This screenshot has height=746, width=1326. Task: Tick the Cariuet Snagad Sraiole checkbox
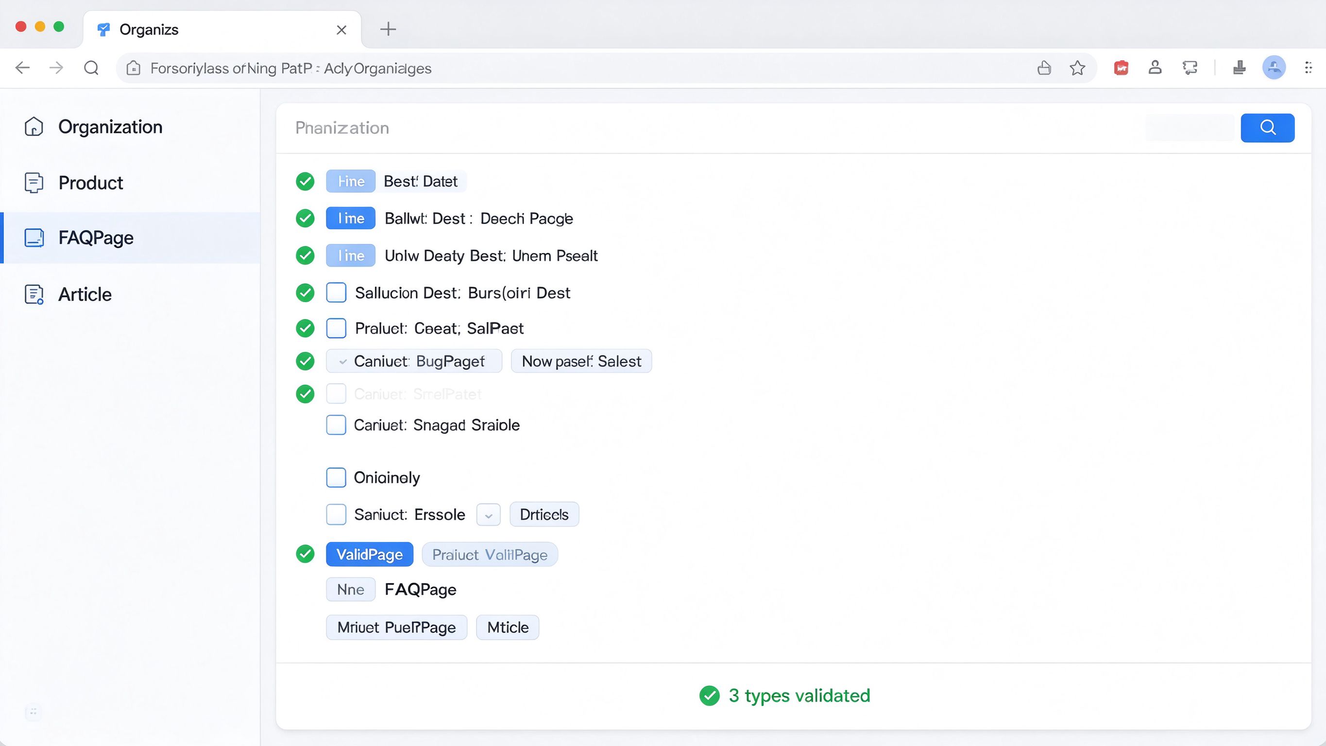pos(336,425)
